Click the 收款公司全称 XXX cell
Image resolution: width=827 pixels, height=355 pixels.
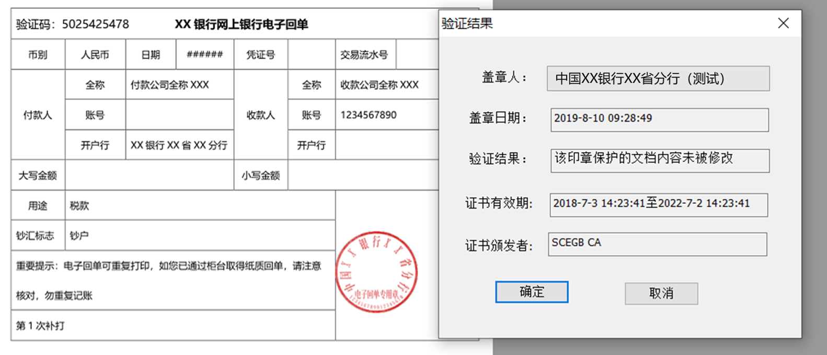[x=380, y=85]
